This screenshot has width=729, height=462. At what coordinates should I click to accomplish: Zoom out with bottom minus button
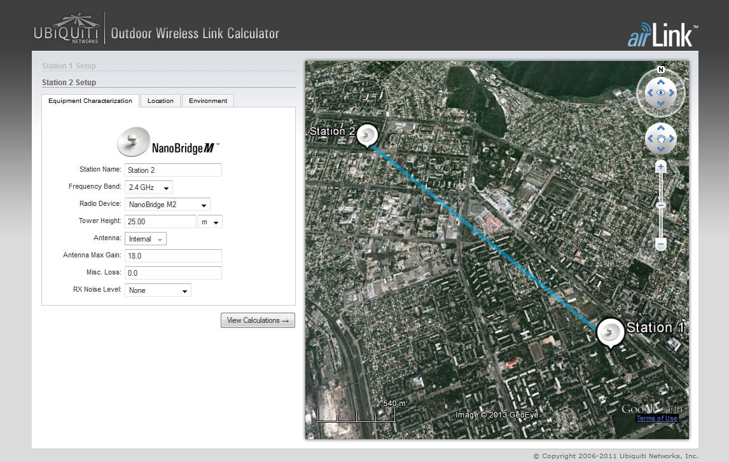[x=661, y=245]
